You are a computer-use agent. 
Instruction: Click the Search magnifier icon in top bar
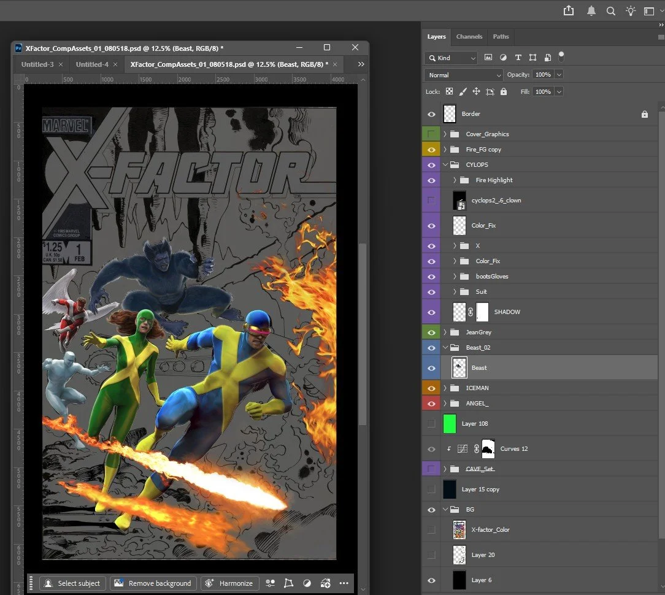(611, 11)
